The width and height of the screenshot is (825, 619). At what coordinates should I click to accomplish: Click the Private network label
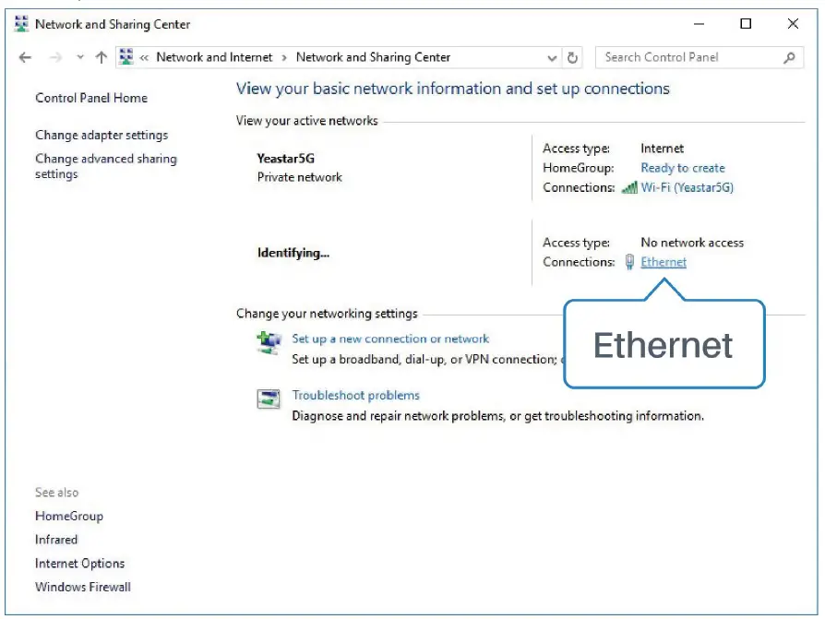click(299, 177)
